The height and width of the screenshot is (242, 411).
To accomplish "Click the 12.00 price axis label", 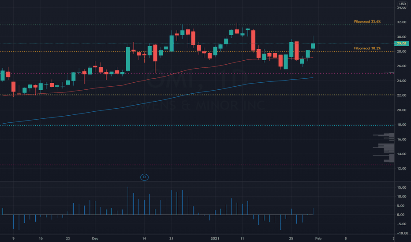I will [402, 169].
